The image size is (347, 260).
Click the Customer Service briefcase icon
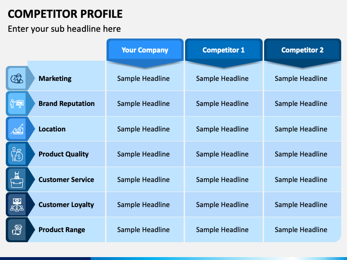click(x=17, y=180)
